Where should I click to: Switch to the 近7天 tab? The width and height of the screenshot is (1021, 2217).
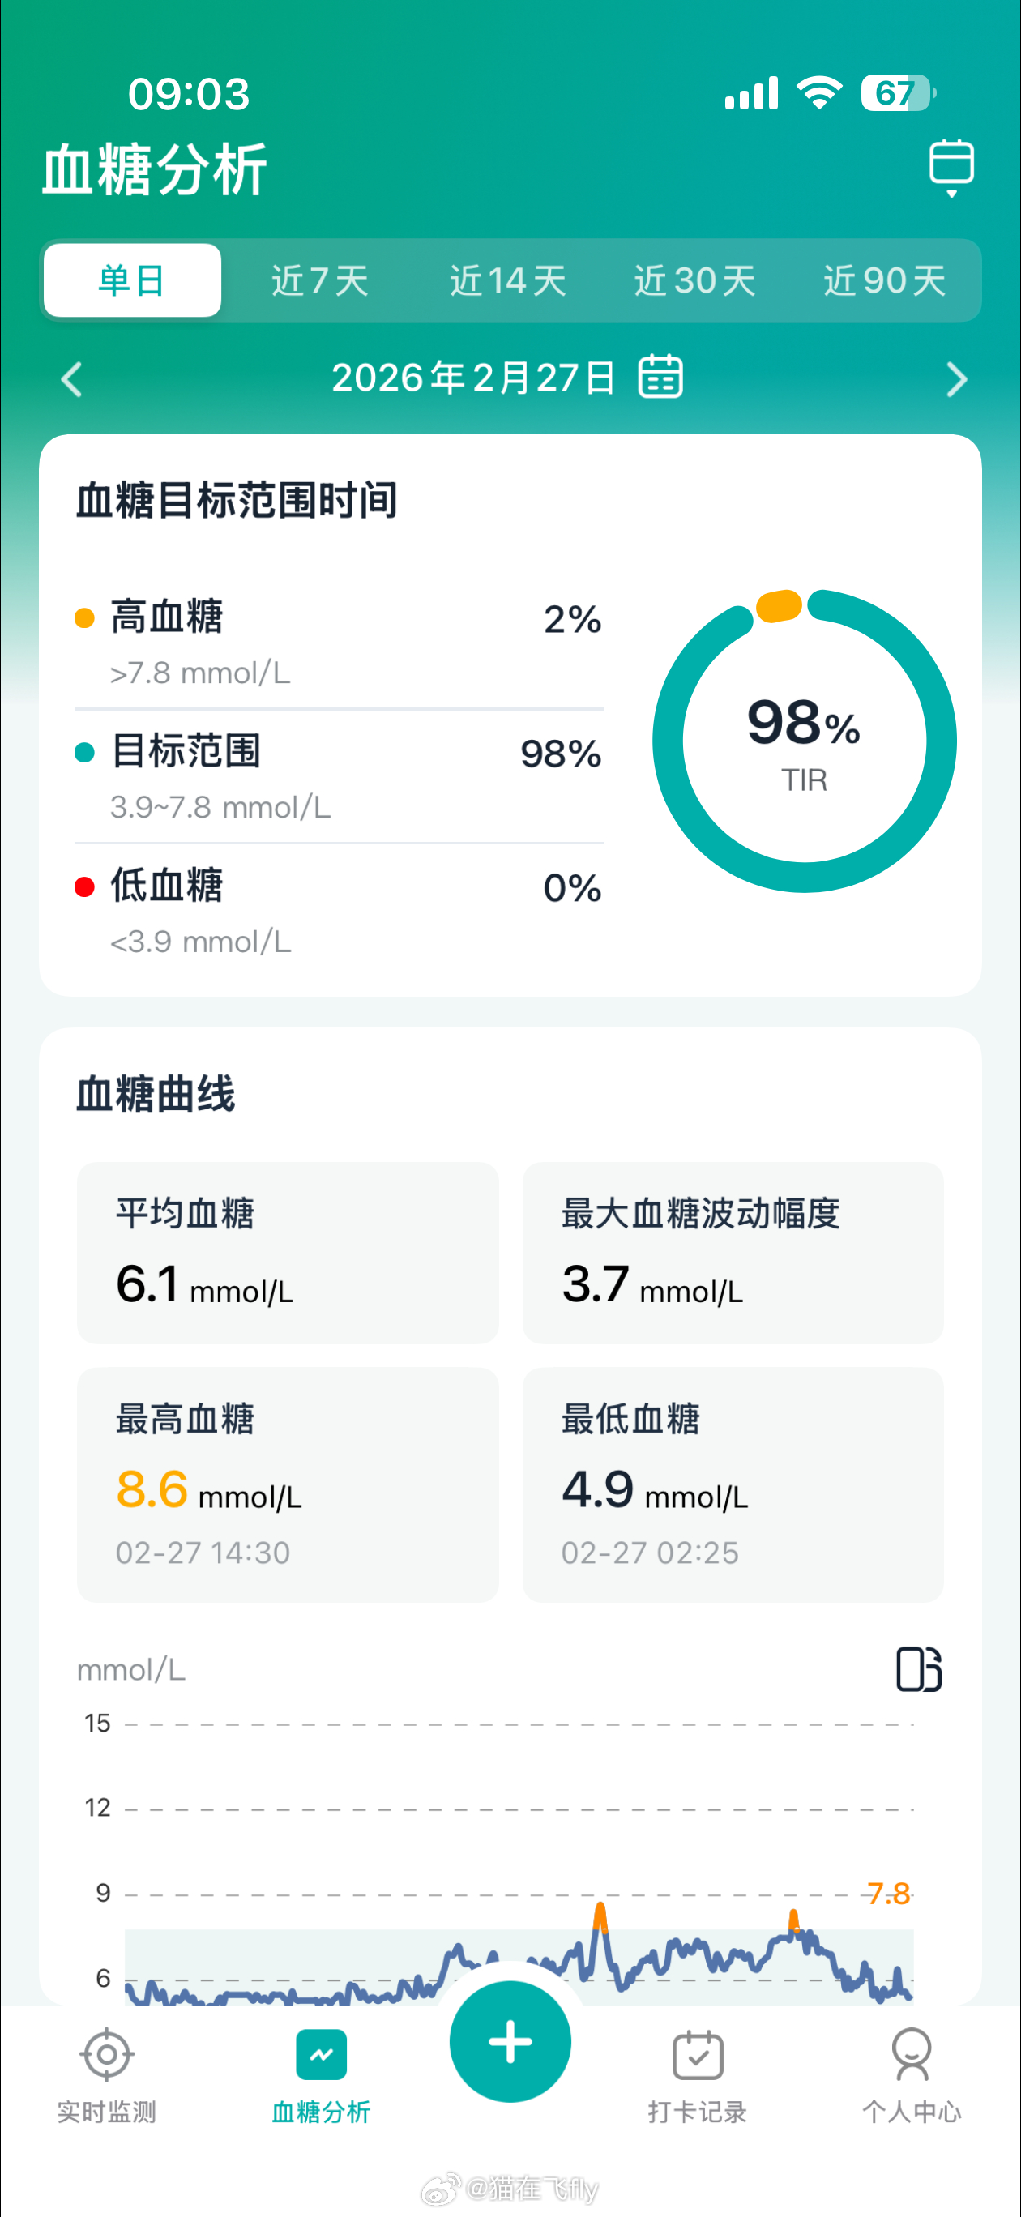320,280
